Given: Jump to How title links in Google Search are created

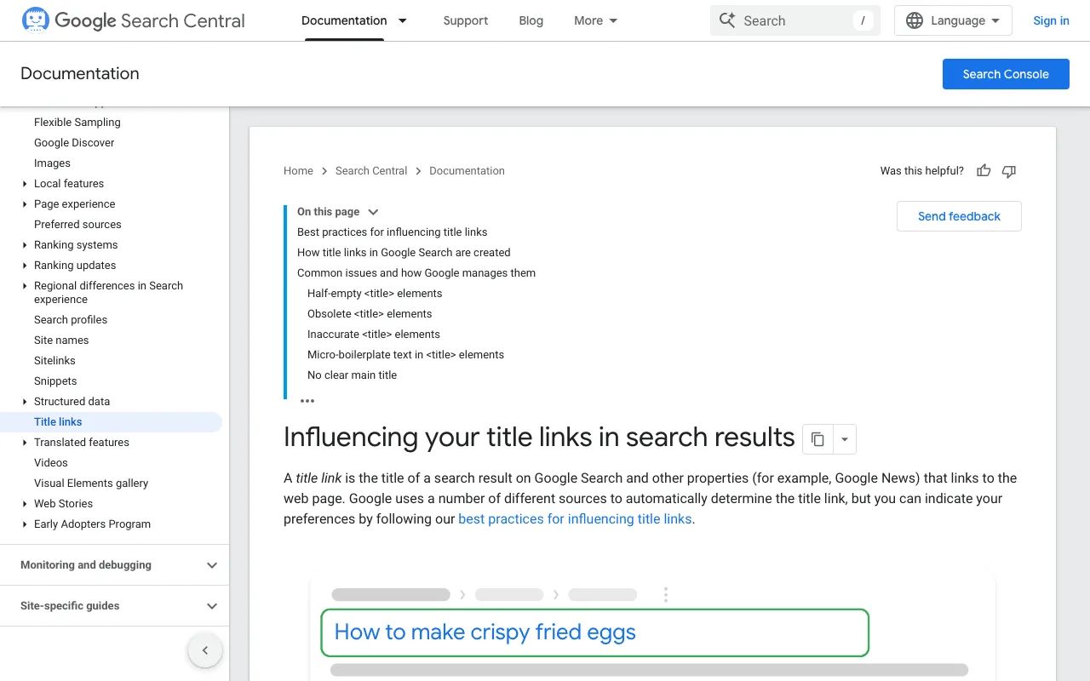Looking at the screenshot, I should (404, 253).
